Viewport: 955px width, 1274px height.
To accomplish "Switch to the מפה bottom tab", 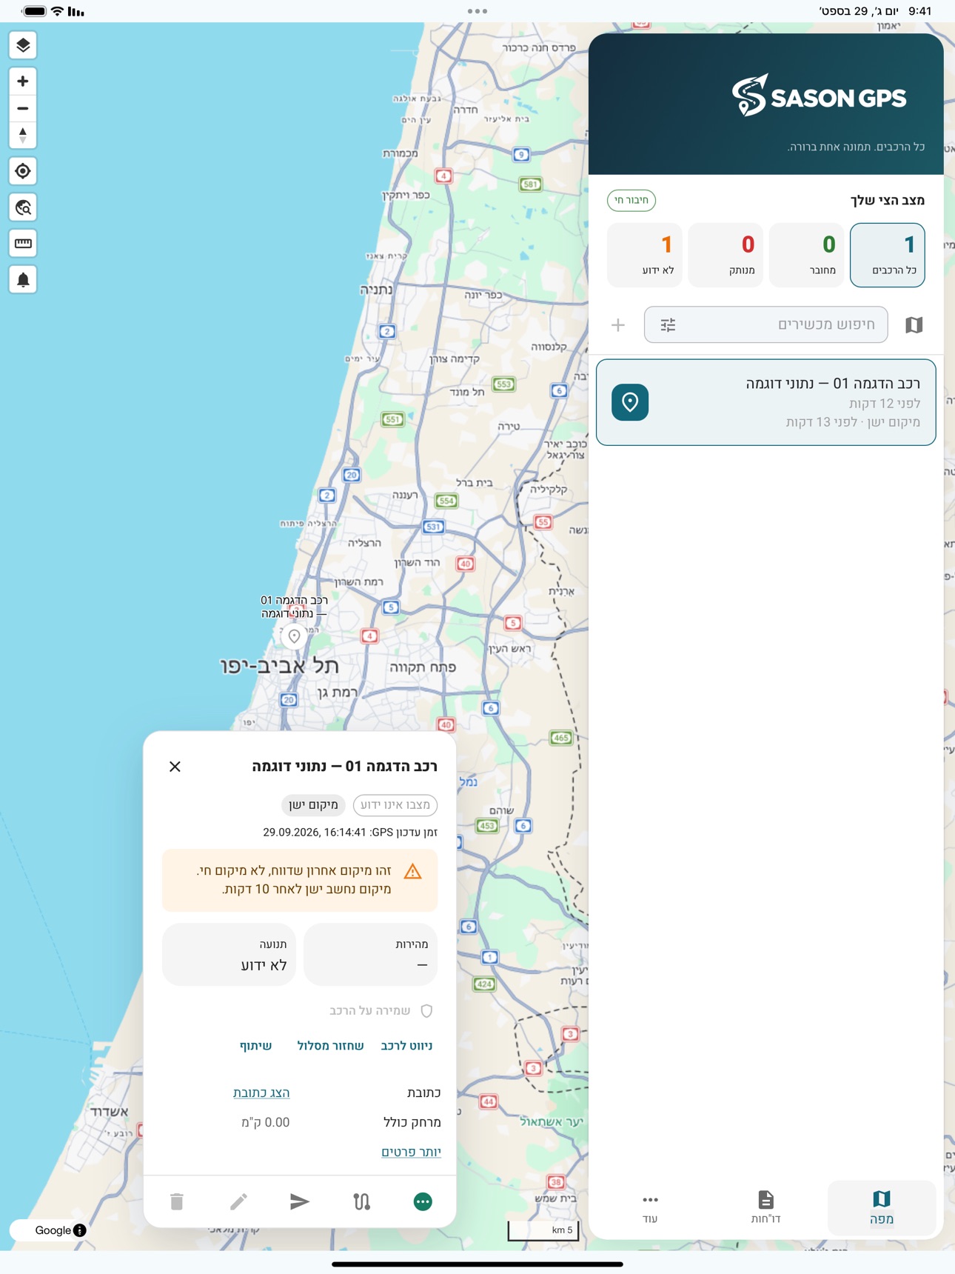I will [881, 1207].
